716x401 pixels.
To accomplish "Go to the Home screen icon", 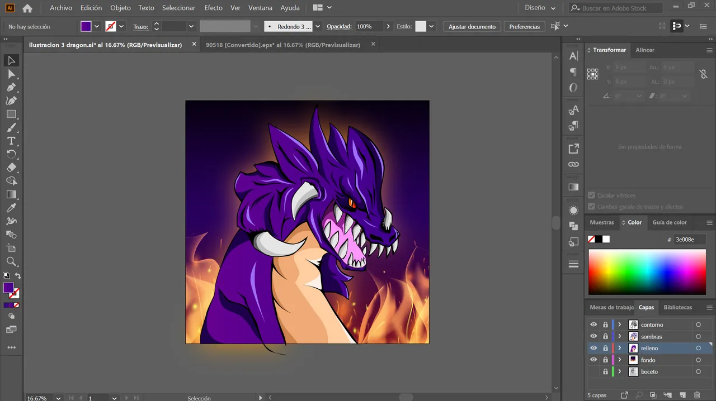I will (x=27, y=8).
